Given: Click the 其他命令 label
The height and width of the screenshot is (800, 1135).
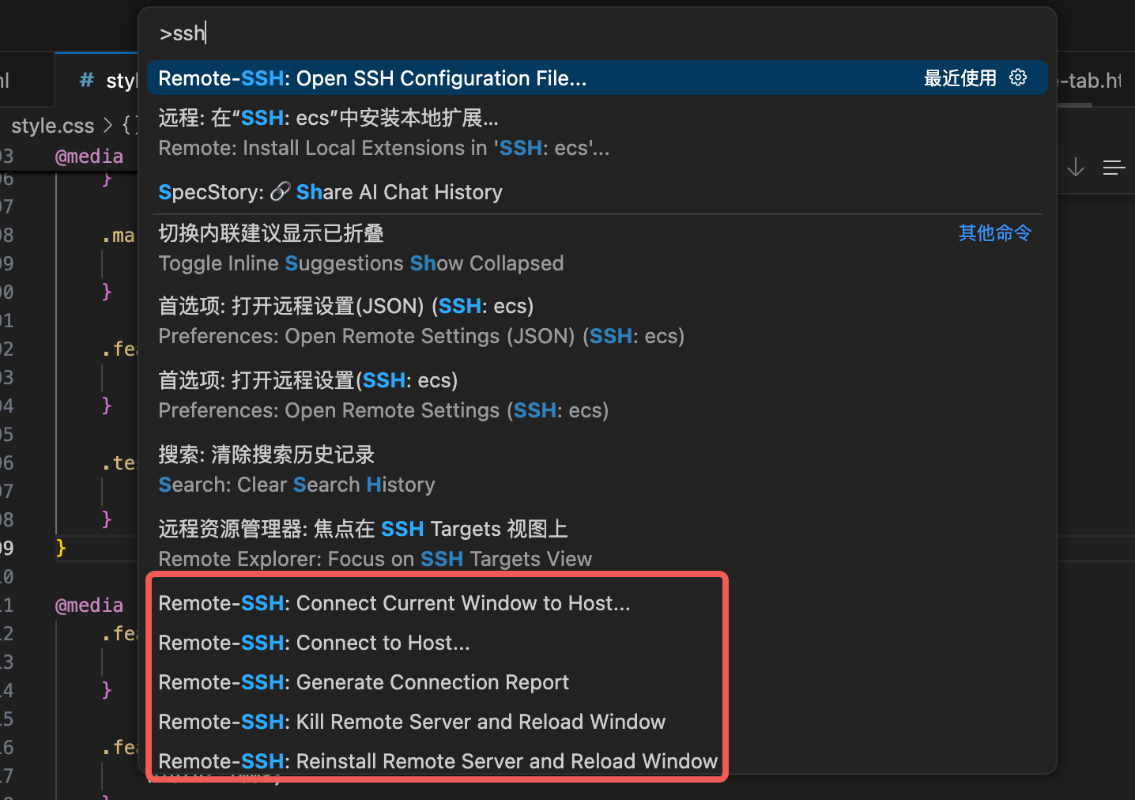Looking at the screenshot, I should (x=995, y=233).
